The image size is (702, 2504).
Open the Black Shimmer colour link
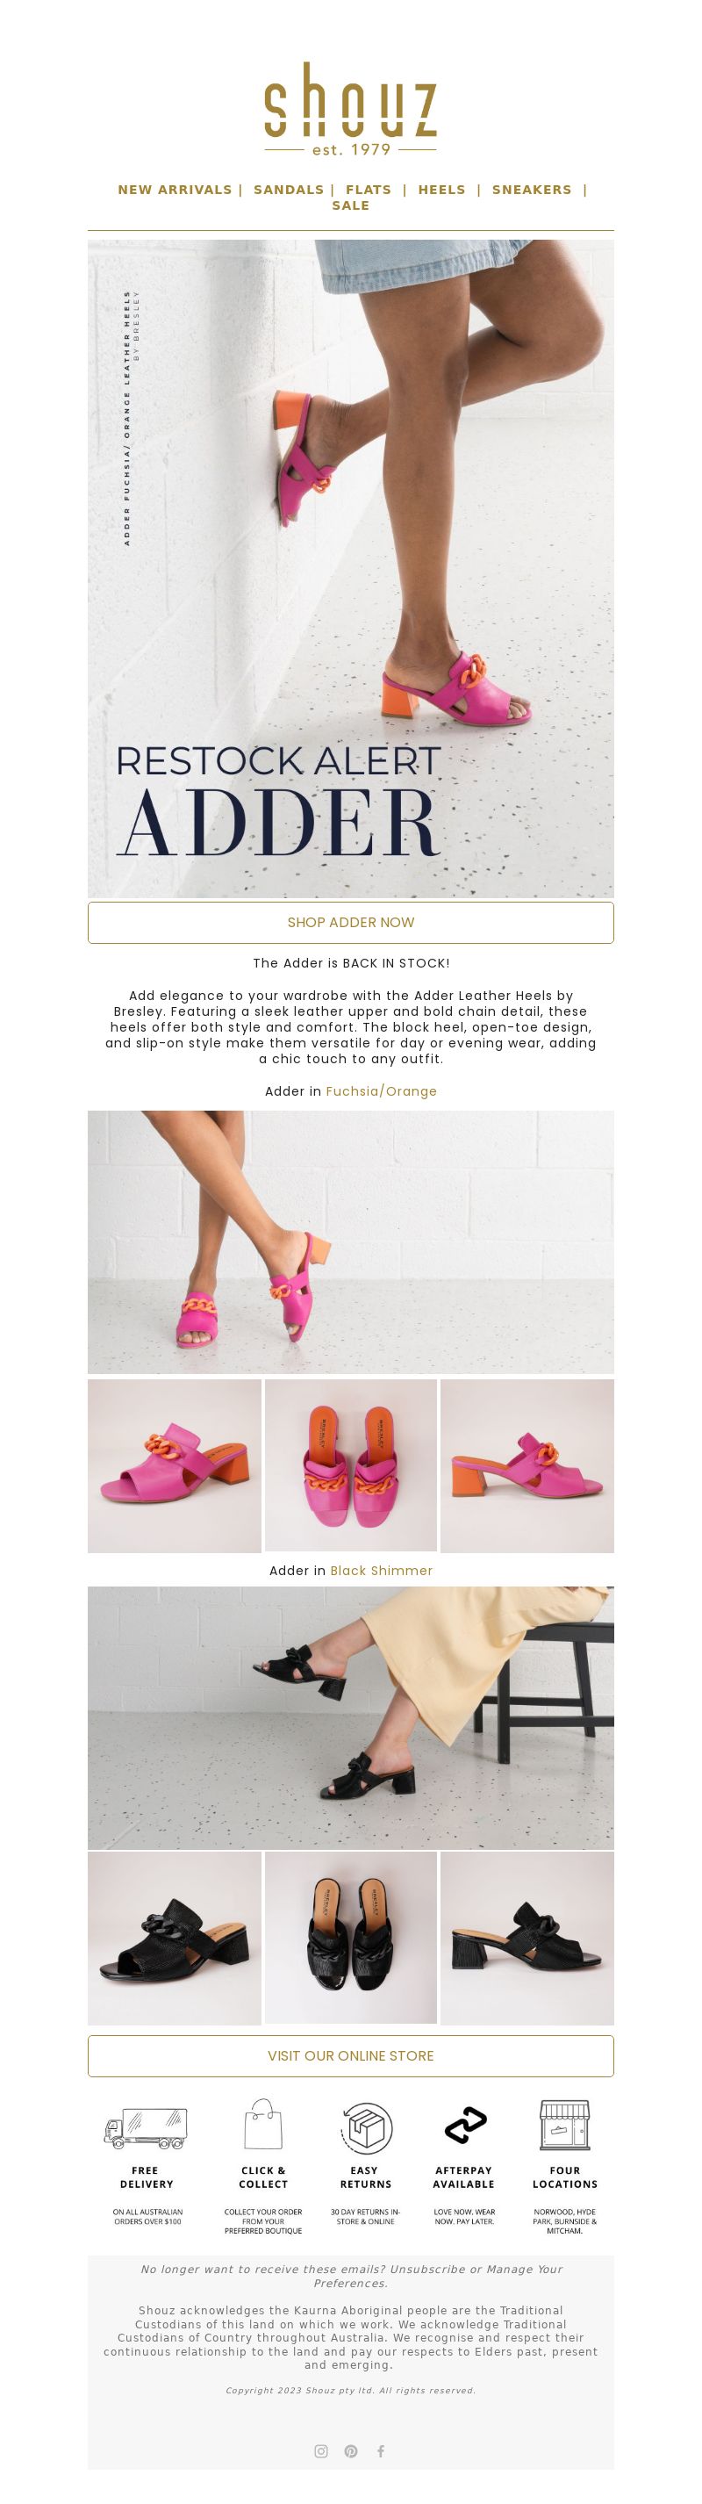click(x=382, y=1570)
